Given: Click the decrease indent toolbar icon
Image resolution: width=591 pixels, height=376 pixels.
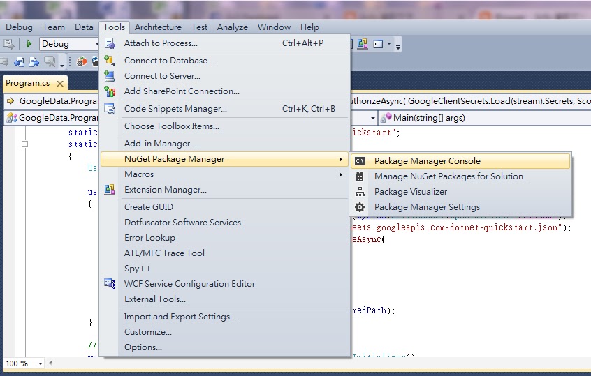Looking at the screenshot, I should pyautogui.click(x=20, y=61).
